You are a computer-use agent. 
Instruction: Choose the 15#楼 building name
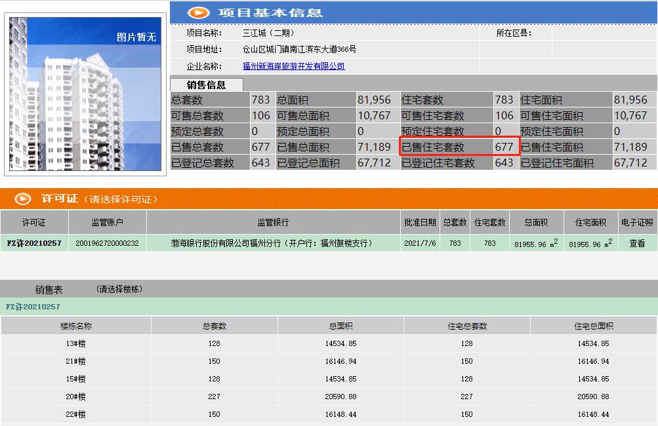click(x=76, y=379)
